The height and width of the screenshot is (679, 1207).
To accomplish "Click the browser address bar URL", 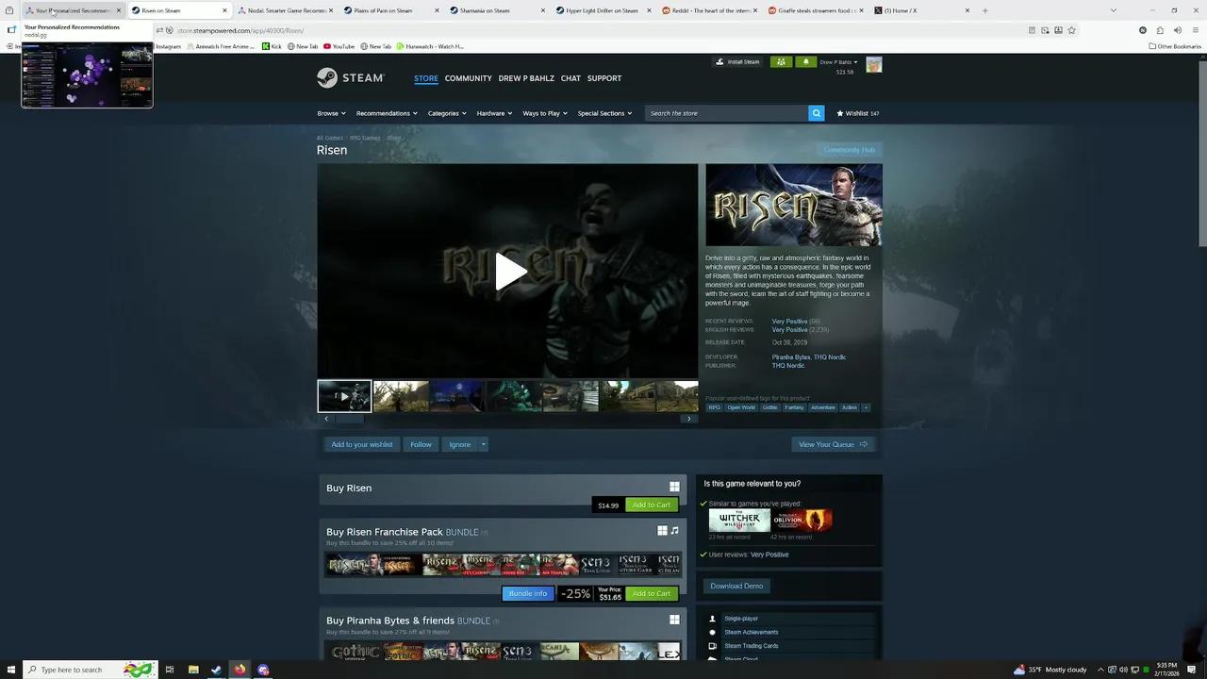I will click(240, 30).
